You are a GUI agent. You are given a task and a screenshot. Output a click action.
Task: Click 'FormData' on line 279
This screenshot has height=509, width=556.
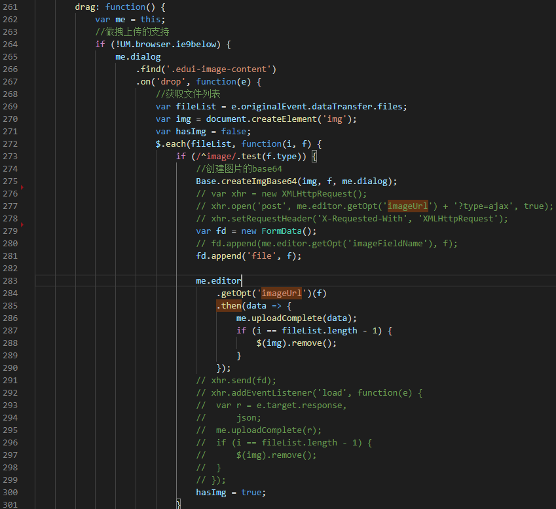point(282,231)
